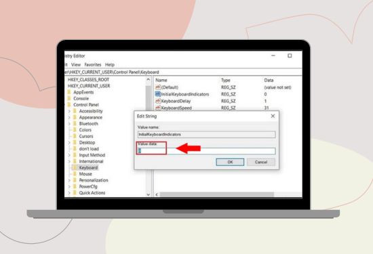Image resolution: width=373 pixels, height=254 pixels.
Task: Select the KeyboardSpeed entry
Action: click(176, 108)
